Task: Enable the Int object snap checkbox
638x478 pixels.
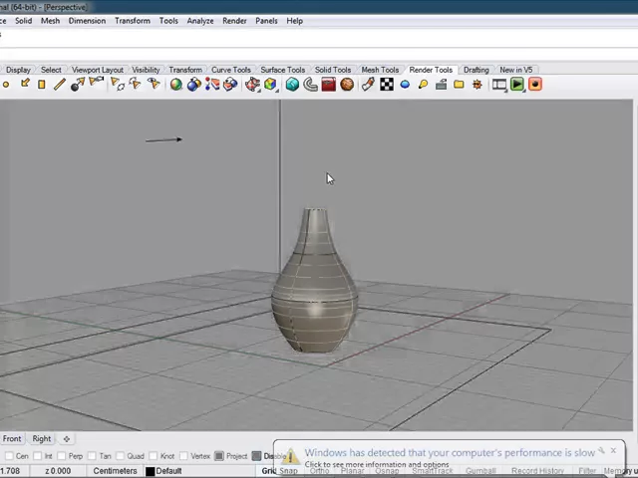Action: pyautogui.click(x=38, y=456)
